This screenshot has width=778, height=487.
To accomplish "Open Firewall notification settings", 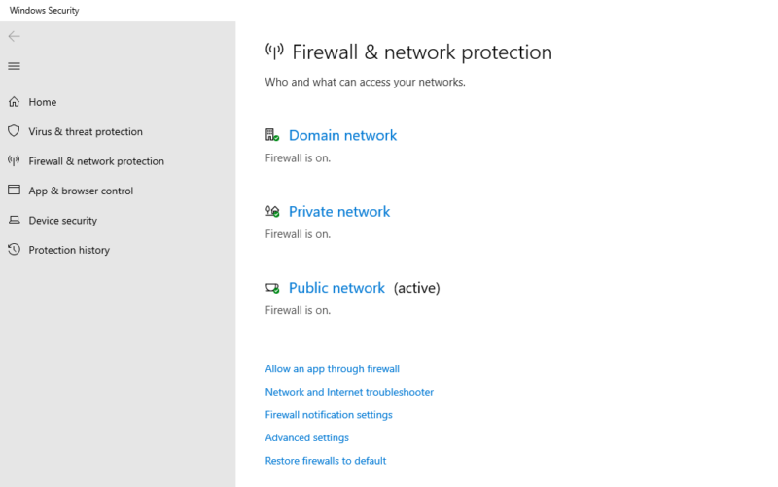I will click(x=329, y=415).
